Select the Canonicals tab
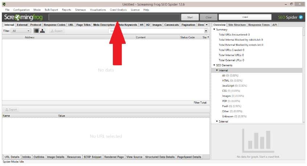 (172, 25)
